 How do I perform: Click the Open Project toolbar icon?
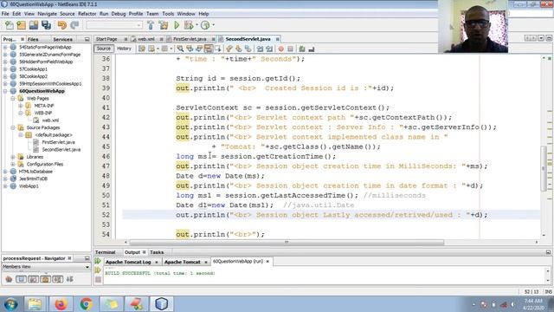pos(34,25)
